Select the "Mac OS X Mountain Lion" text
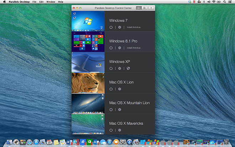The width and height of the screenshot is (235, 147). [x=129, y=103]
